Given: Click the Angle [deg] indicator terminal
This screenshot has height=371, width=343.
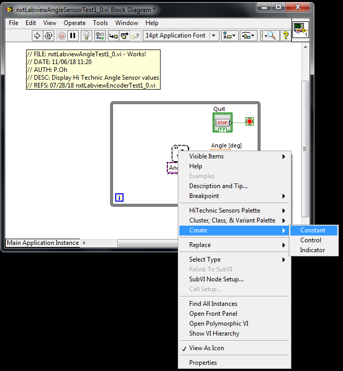Looking at the screenshot, I should coord(220,150).
